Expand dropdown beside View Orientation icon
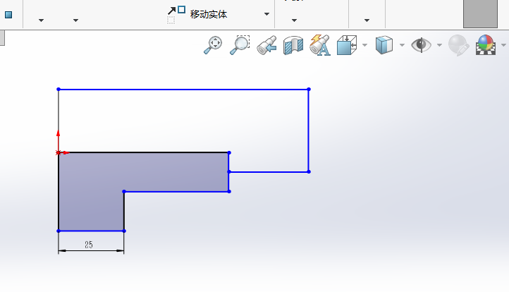This screenshot has width=509, height=292. pos(365,45)
